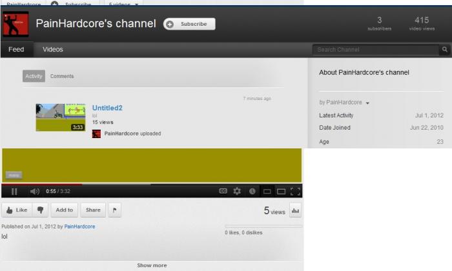Switch to the Videos tab
The height and width of the screenshot is (271, 452).
tap(53, 49)
